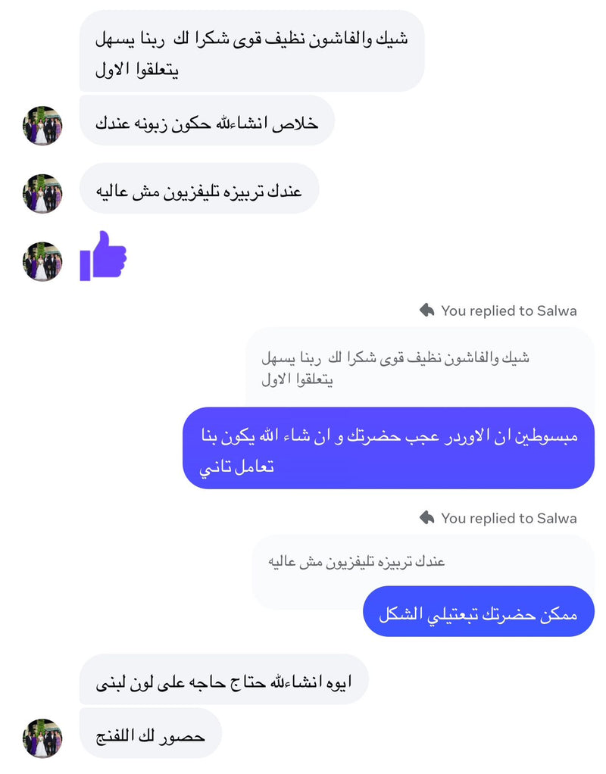Click the blue sent message 'ممكن حضرتك تبعتيلي الشكل'

pos(479,612)
